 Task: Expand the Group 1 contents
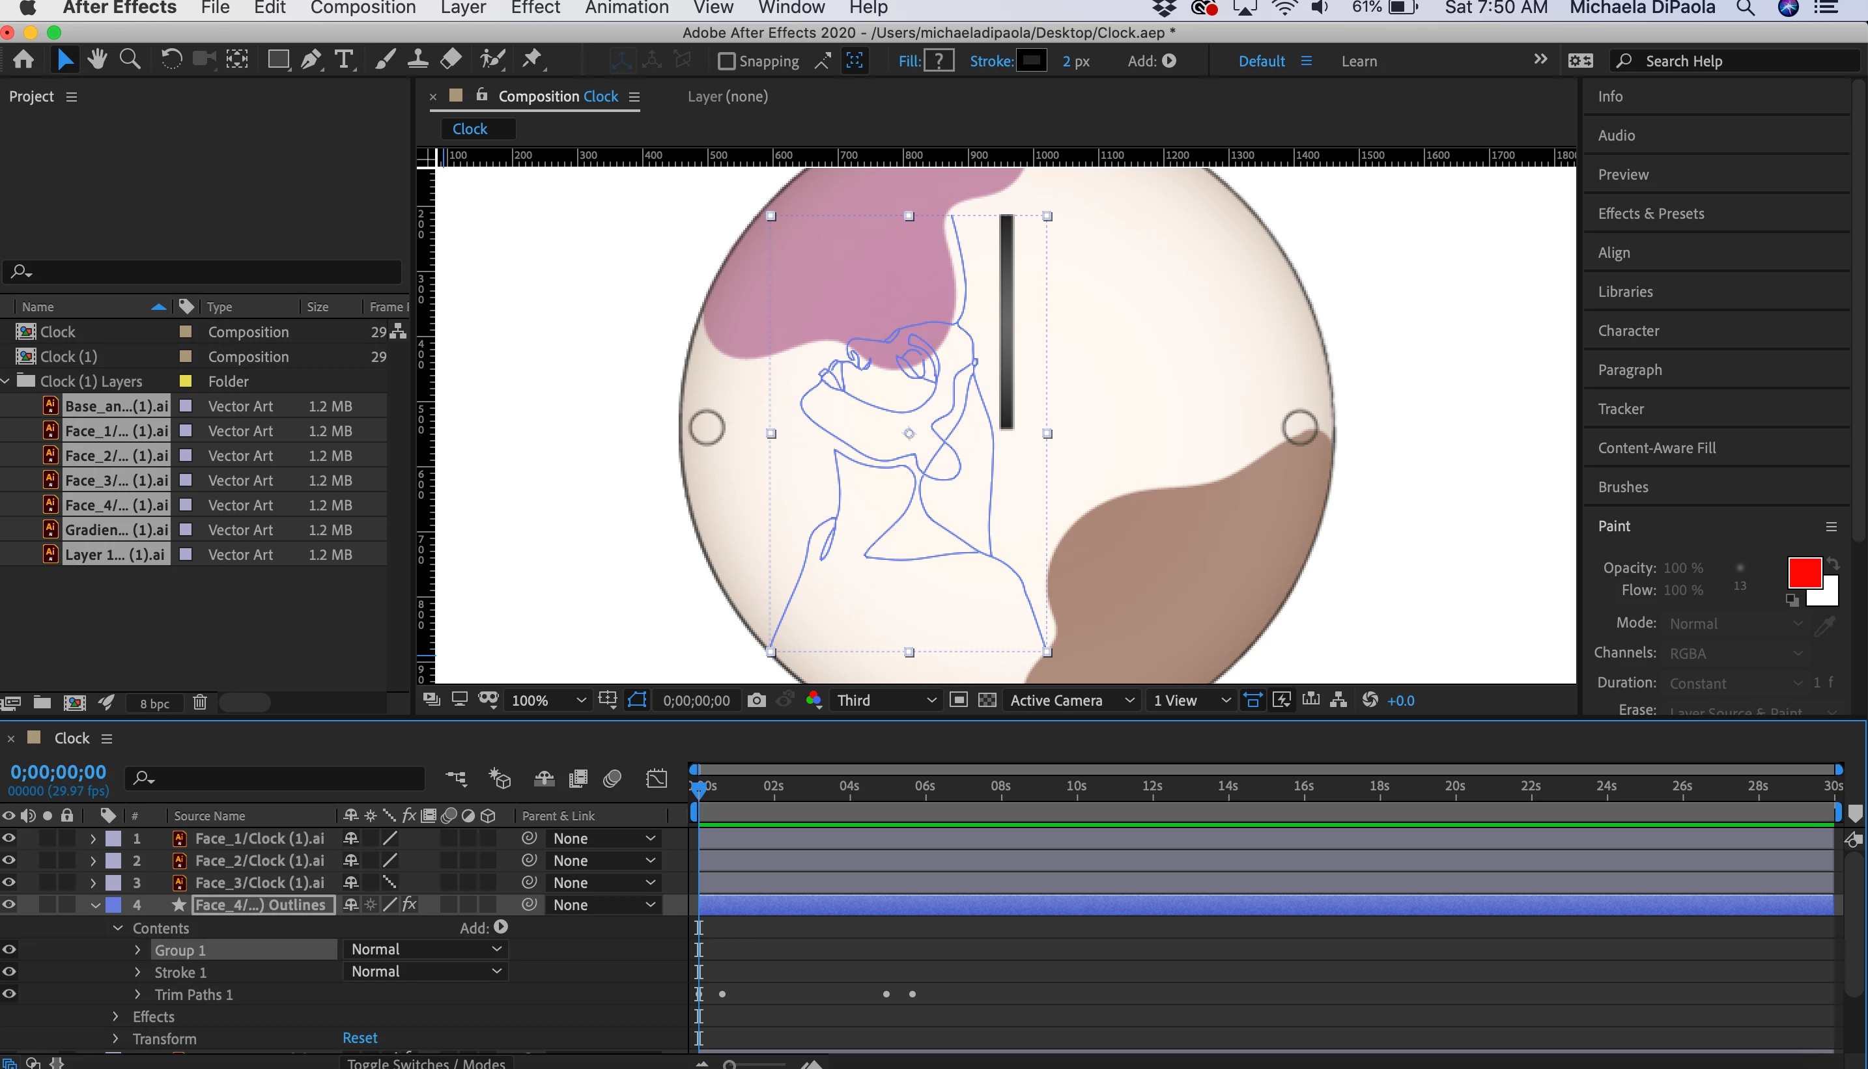tap(137, 950)
